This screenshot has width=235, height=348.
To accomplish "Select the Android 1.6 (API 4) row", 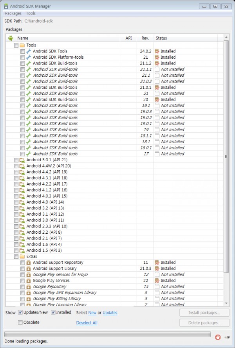I will [x=115, y=245].
